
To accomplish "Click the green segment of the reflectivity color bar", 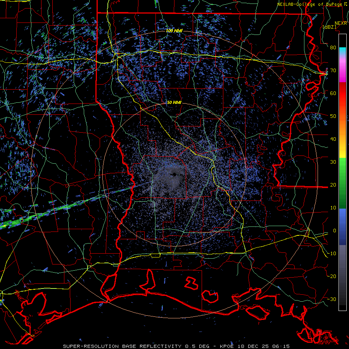I will click(x=342, y=183).
